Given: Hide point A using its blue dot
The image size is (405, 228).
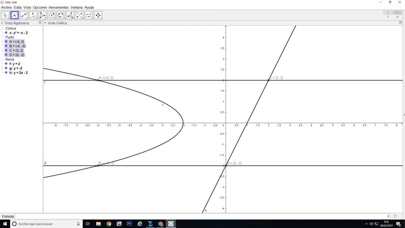Looking at the screenshot, I should pyautogui.click(x=6, y=42).
